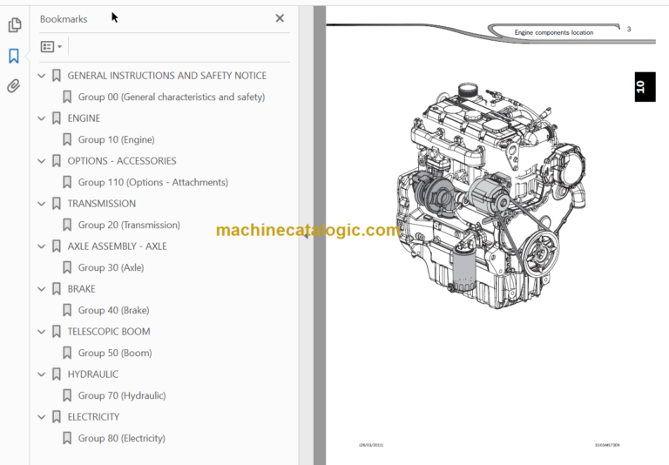Open Group 20 (Transmission) bookmark
669x465 pixels.
pyautogui.click(x=129, y=225)
